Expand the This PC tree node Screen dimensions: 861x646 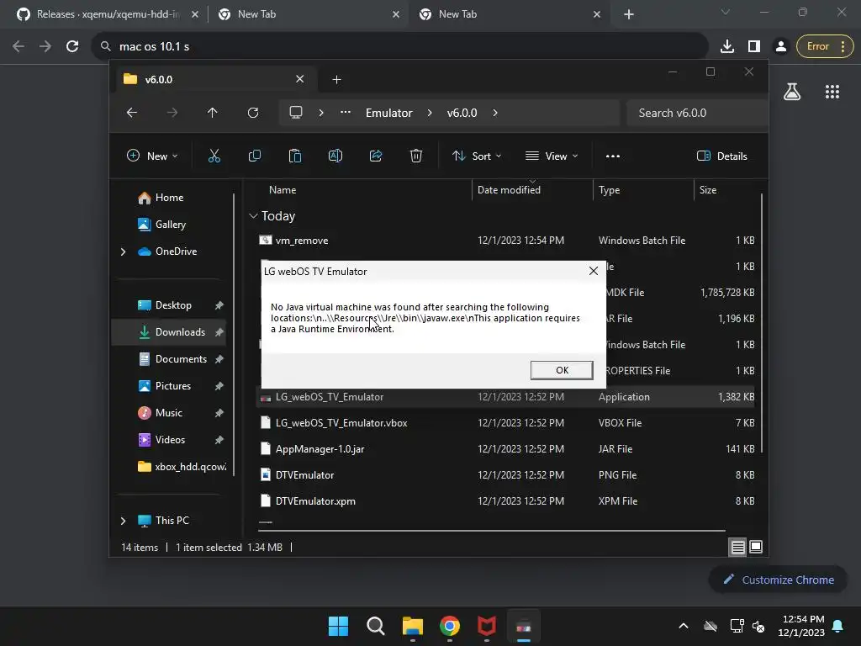(x=123, y=521)
